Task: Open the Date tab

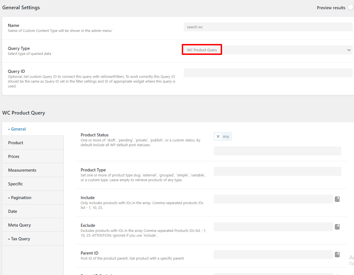Action: 33,211
